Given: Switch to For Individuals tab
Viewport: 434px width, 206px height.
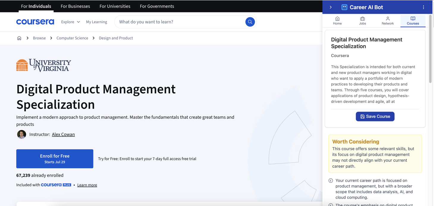Looking at the screenshot, I should tap(36, 6).
